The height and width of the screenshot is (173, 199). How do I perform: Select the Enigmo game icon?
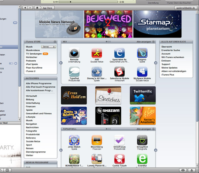[142, 53]
